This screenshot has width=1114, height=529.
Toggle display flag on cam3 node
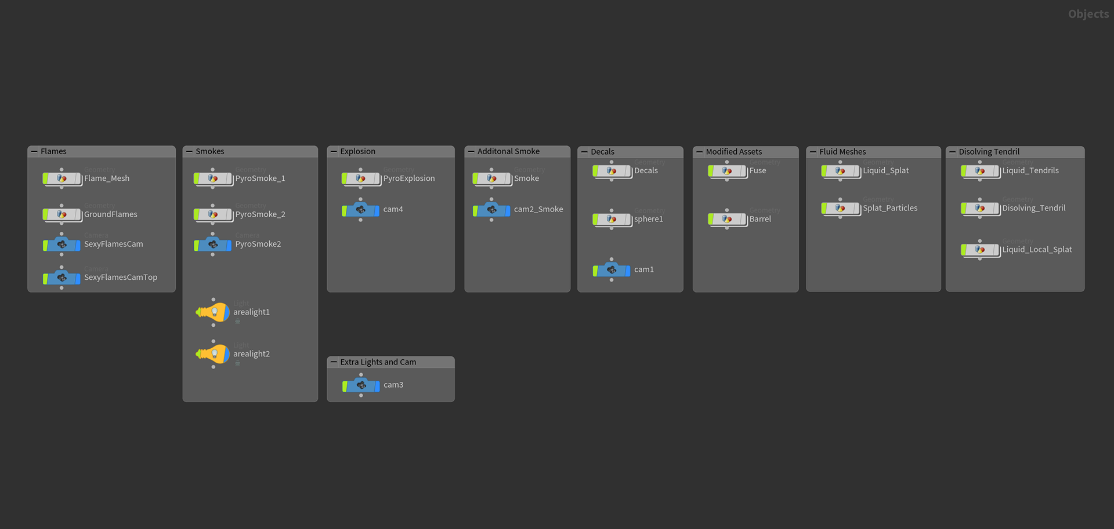point(378,386)
